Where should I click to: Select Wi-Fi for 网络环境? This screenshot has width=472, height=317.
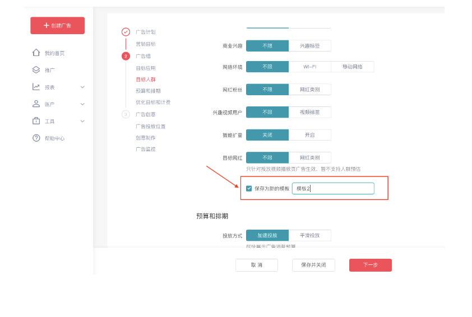click(x=309, y=67)
